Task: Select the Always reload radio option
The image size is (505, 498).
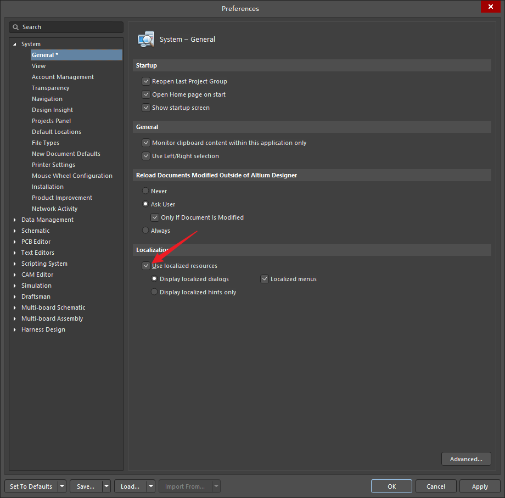Action: pyautogui.click(x=145, y=231)
